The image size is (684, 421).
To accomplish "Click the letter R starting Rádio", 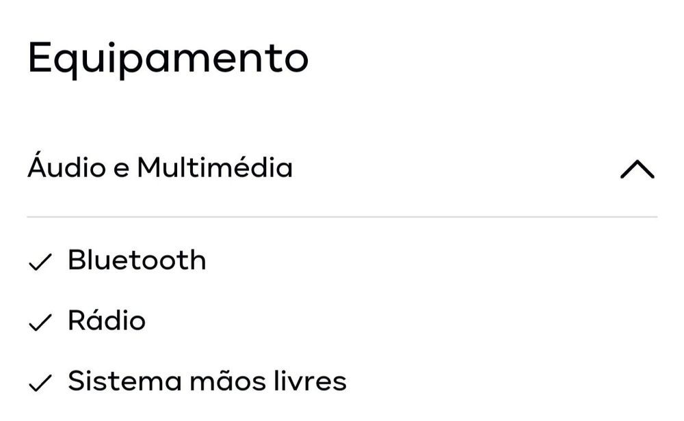I will (x=75, y=321).
